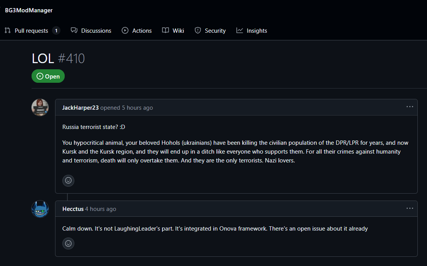View the Insights tab
This screenshot has width=427, height=266.
(x=252, y=31)
